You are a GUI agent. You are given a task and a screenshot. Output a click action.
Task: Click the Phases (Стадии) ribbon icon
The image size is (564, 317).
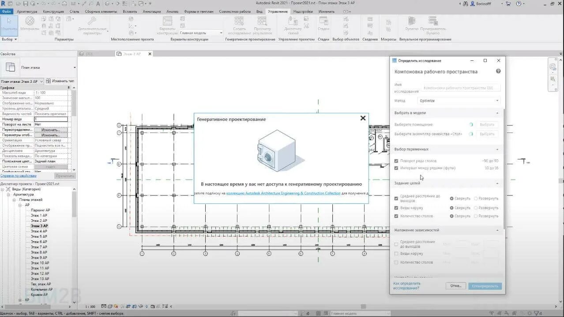(x=323, y=21)
